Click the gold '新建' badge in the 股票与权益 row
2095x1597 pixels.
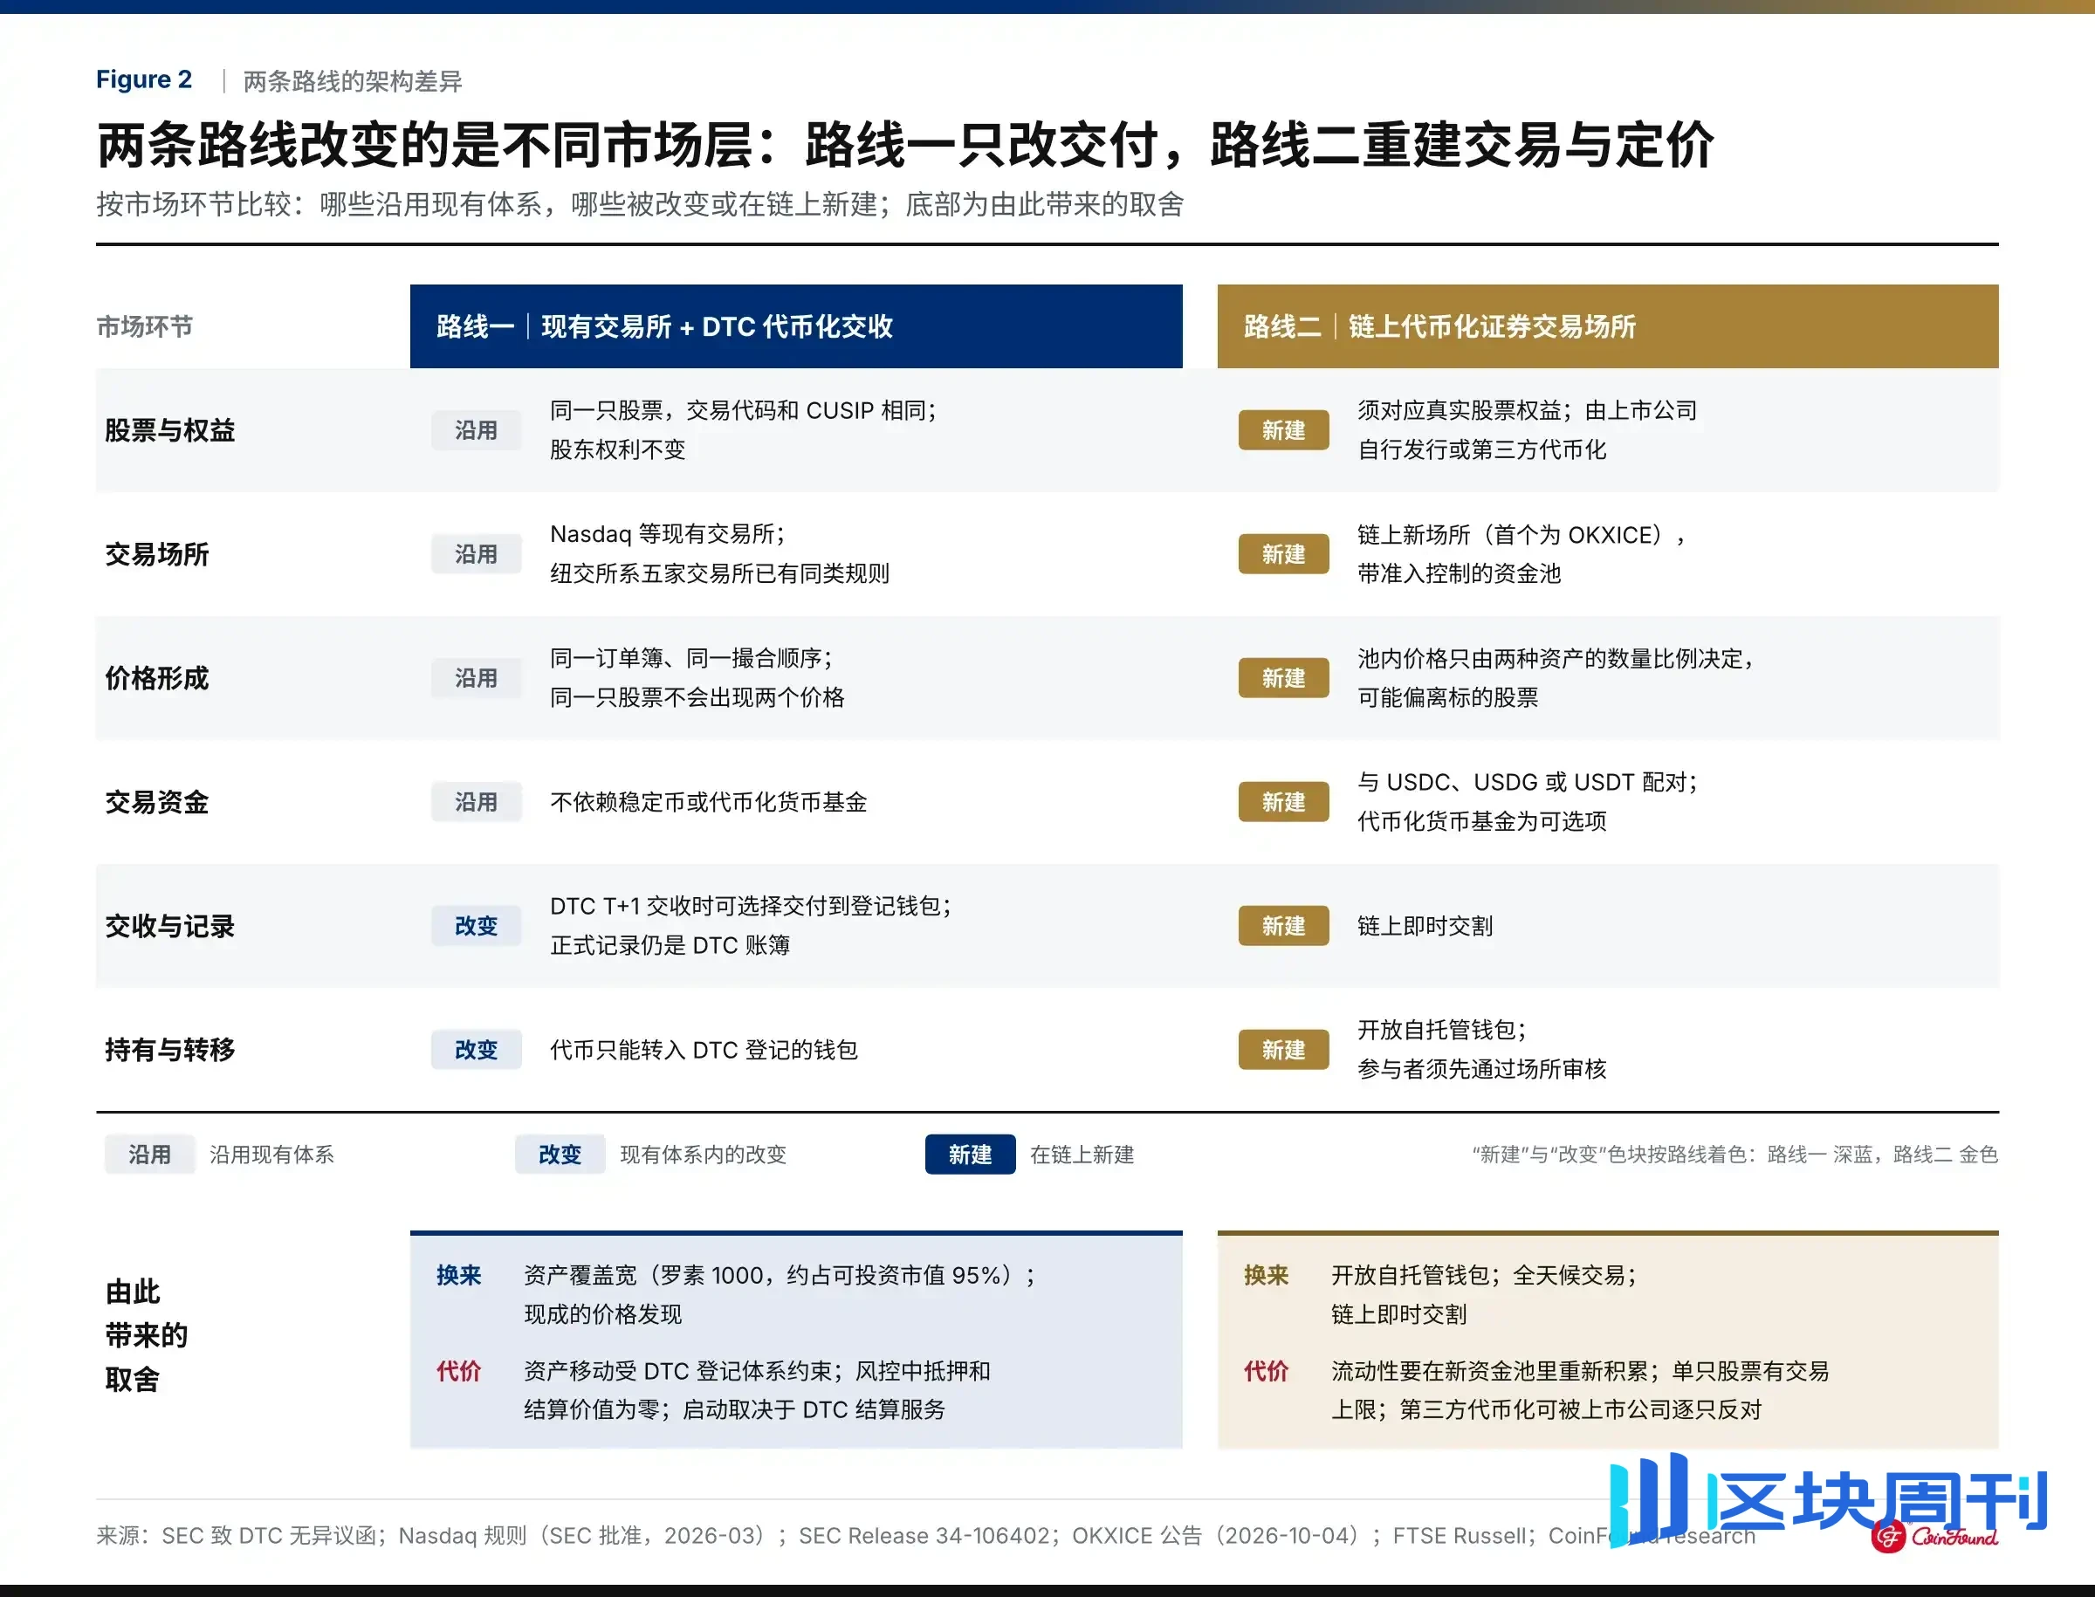[x=1284, y=430]
